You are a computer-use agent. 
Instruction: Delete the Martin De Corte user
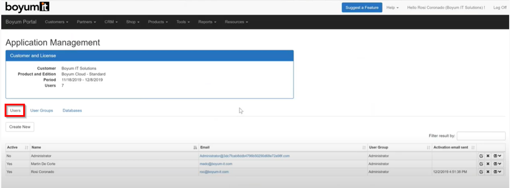pos(488,164)
